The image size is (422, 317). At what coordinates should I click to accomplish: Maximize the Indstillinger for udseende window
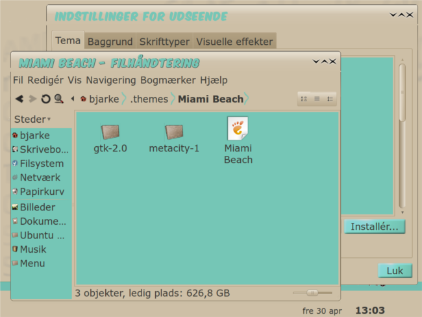click(x=401, y=15)
